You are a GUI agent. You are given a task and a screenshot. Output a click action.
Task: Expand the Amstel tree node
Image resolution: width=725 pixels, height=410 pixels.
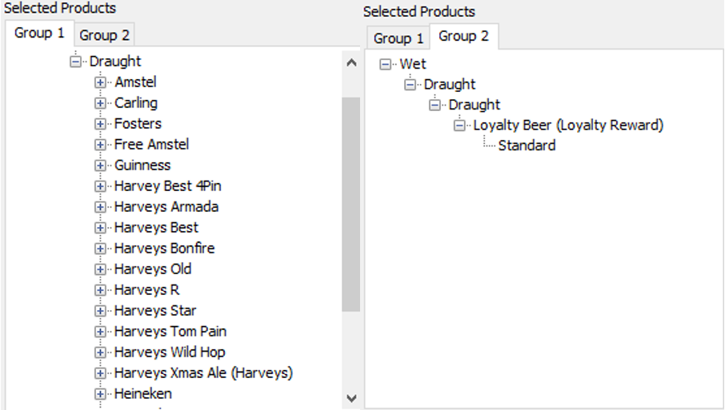point(100,82)
